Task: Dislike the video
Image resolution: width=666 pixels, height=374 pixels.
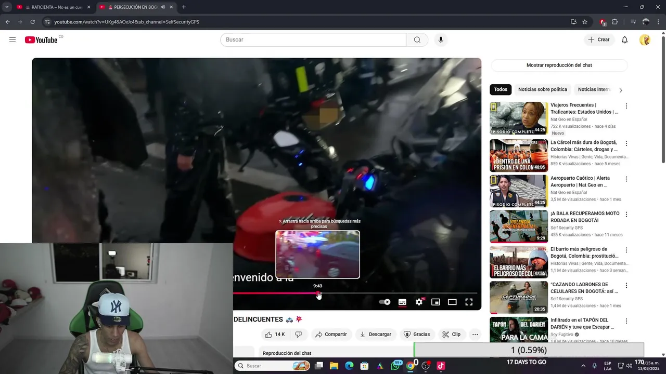Action: click(x=298, y=335)
